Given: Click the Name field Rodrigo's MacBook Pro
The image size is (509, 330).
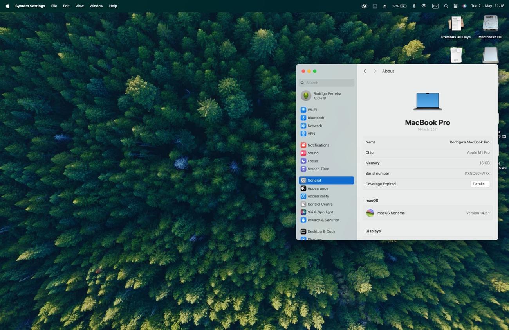Looking at the screenshot, I should tap(469, 142).
